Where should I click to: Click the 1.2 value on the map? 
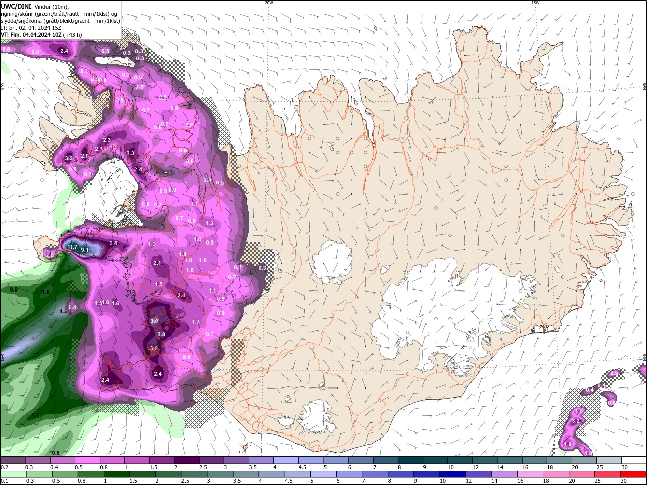point(152,244)
